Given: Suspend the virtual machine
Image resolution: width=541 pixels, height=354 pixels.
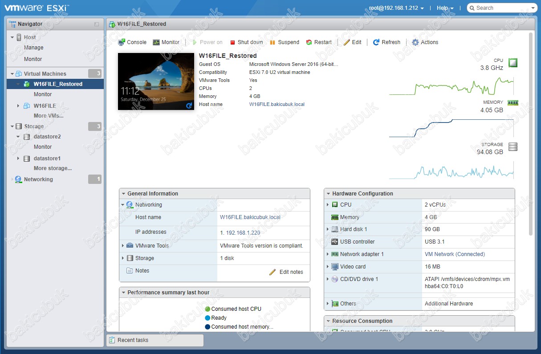Looking at the screenshot, I should coord(285,42).
